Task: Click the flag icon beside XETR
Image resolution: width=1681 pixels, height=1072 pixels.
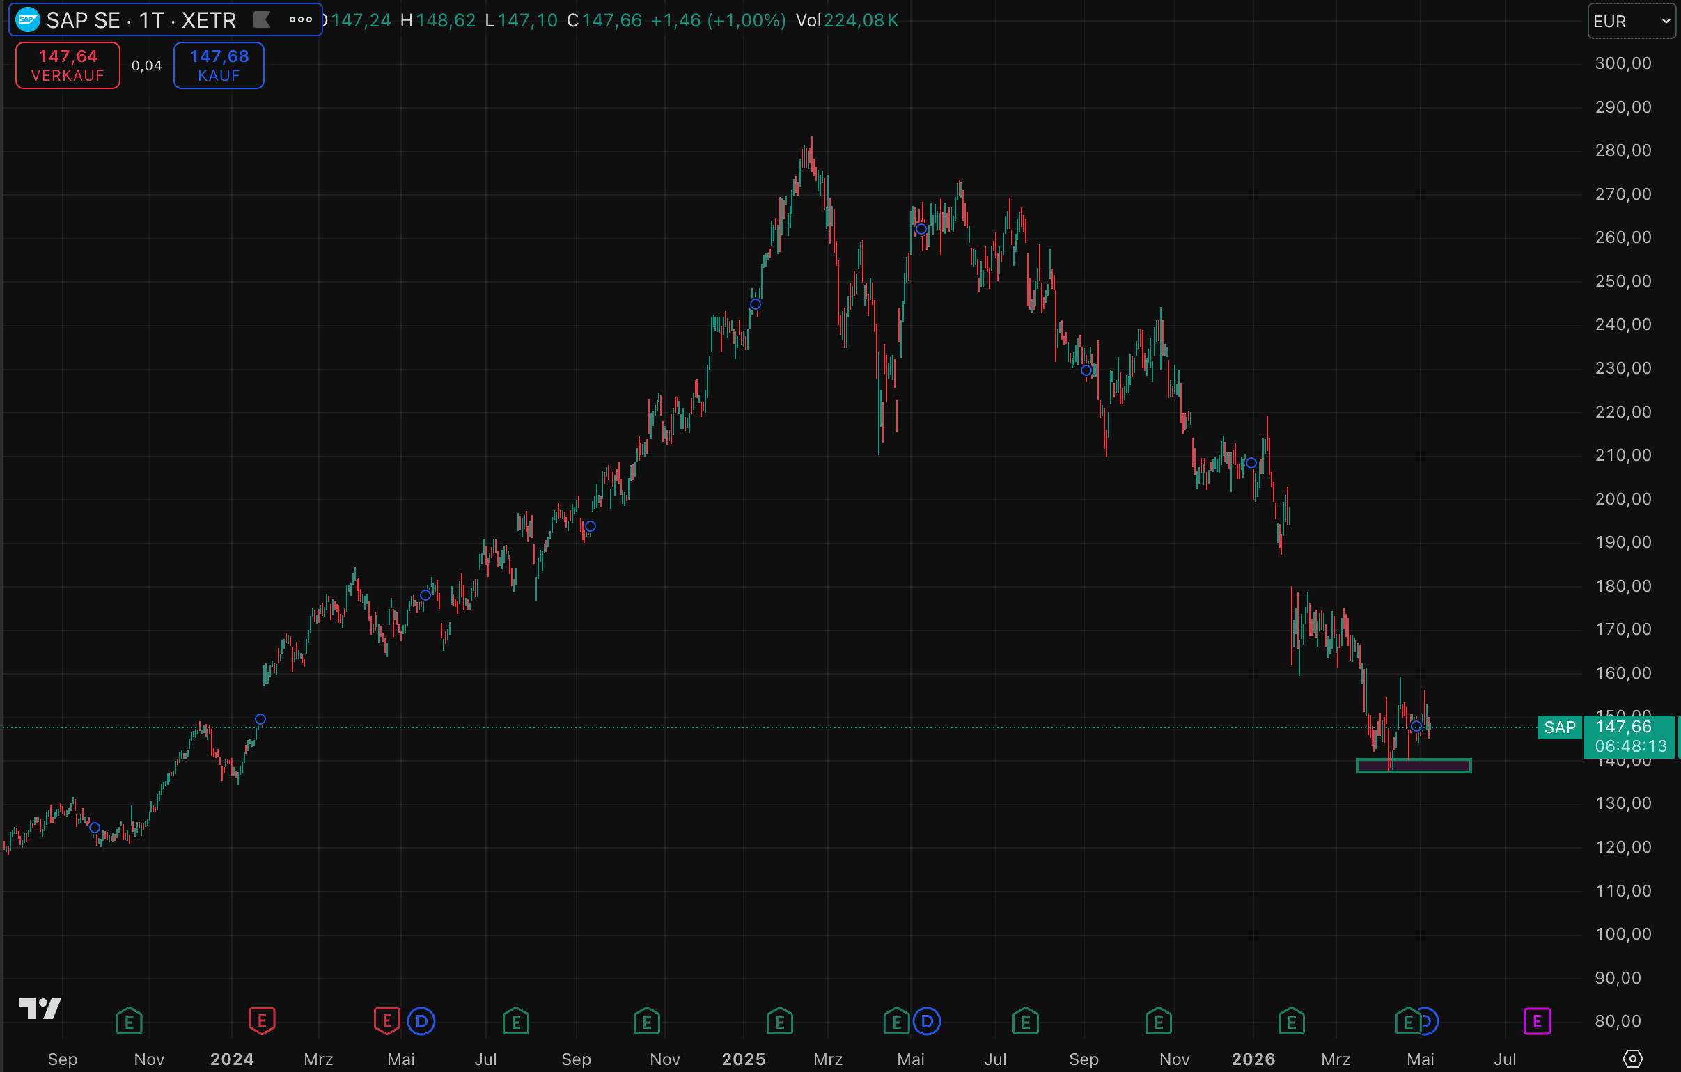Action: 262,20
